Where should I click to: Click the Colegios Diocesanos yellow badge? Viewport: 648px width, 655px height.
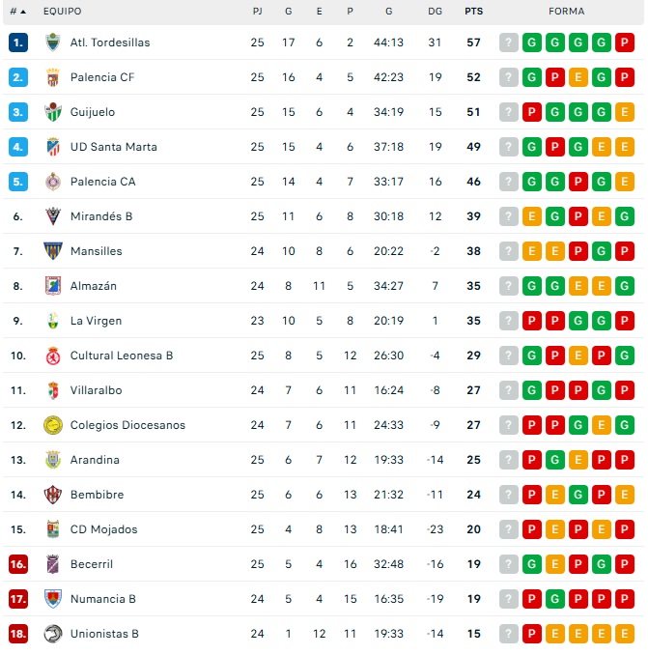pos(52,425)
